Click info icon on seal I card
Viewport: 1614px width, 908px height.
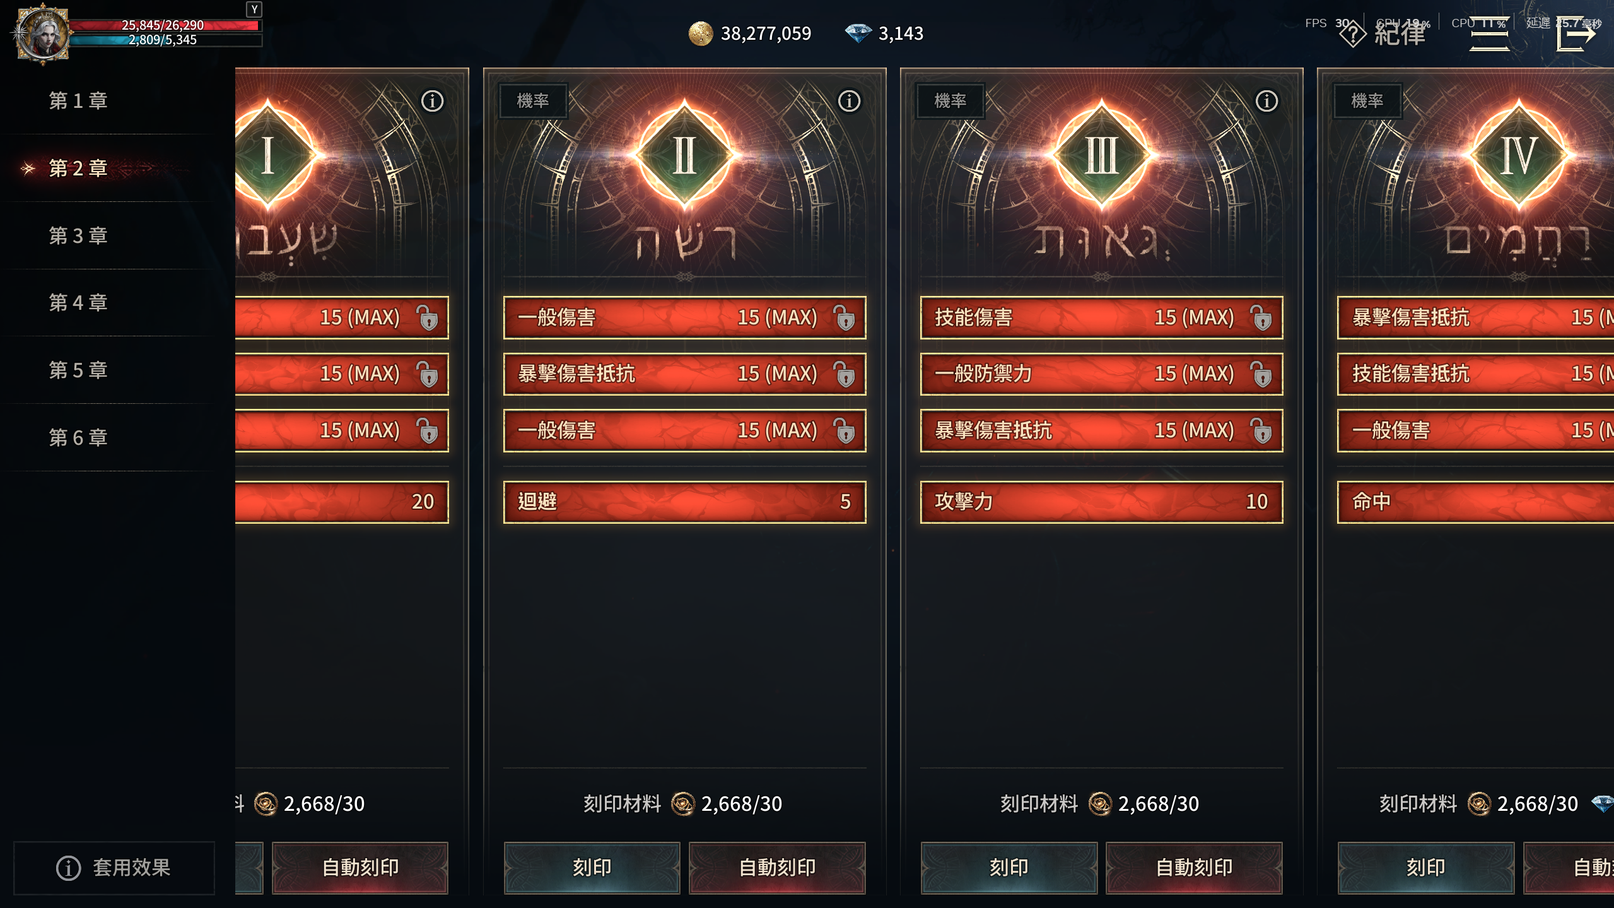(432, 101)
